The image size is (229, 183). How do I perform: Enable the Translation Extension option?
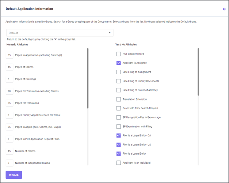pos(118,99)
